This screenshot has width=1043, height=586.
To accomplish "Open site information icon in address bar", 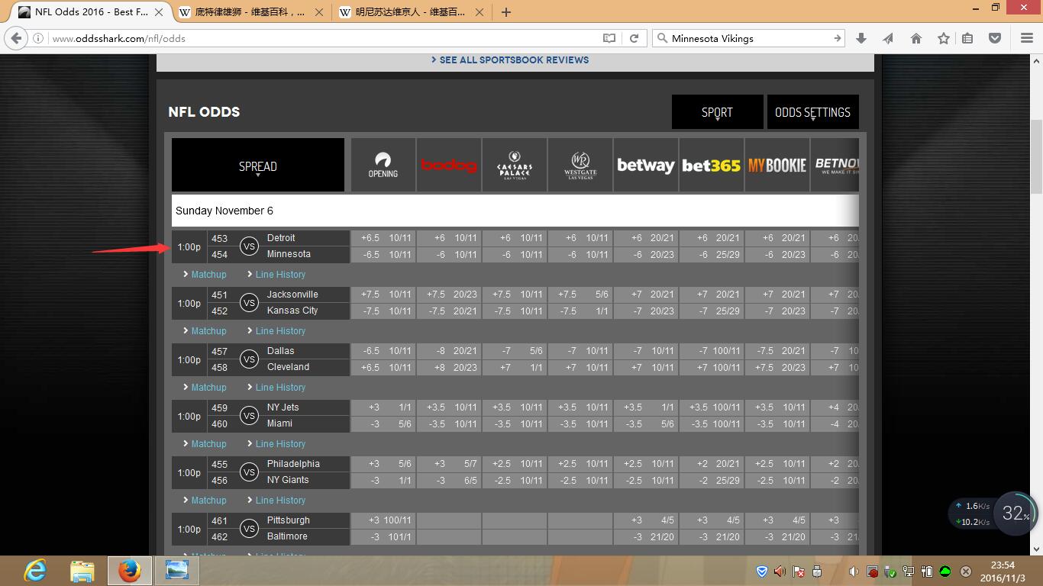I will coord(37,38).
